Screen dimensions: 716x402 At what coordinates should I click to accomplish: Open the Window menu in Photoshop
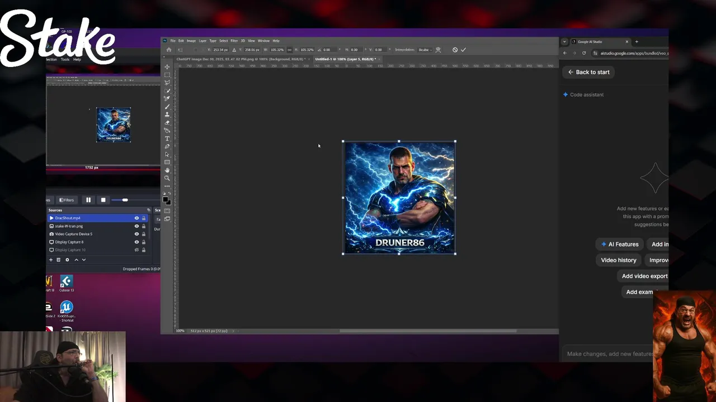click(263, 41)
